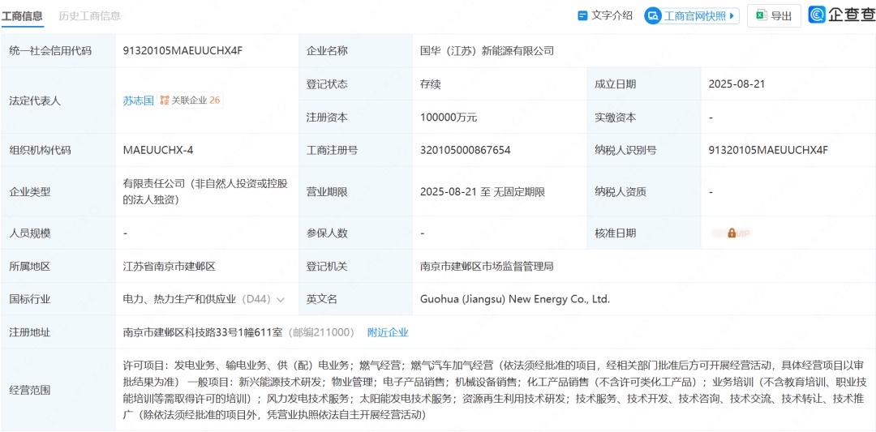Click the lock icon in 核准日期 row
This screenshot has height=432, width=876.
(x=732, y=233)
